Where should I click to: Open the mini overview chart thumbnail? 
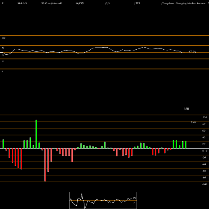pyautogui.click(x=103, y=200)
